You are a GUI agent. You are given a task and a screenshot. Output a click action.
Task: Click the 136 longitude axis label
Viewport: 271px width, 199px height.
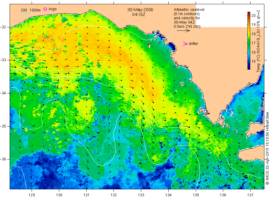click(223, 195)
